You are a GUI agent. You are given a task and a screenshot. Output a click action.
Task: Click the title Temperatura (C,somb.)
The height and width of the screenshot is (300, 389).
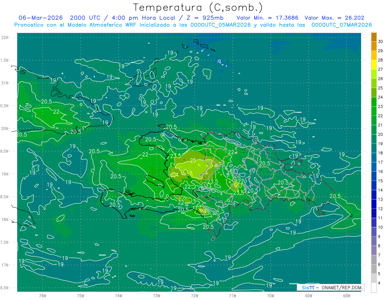(x=198, y=7)
